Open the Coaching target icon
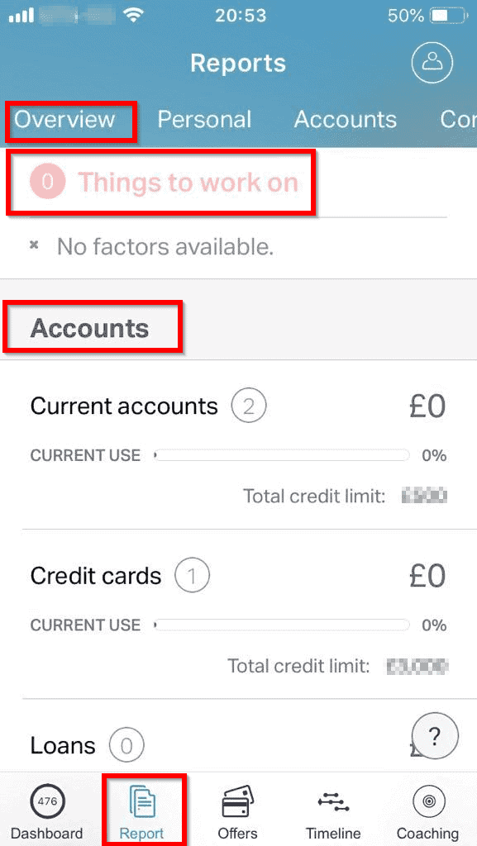The width and height of the screenshot is (477, 846). 428,801
